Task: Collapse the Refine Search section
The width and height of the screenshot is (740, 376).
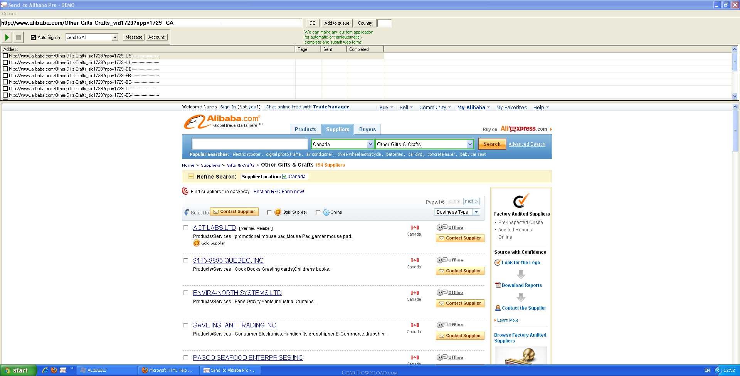Action: pyautogui.click(x=190, y=176)
